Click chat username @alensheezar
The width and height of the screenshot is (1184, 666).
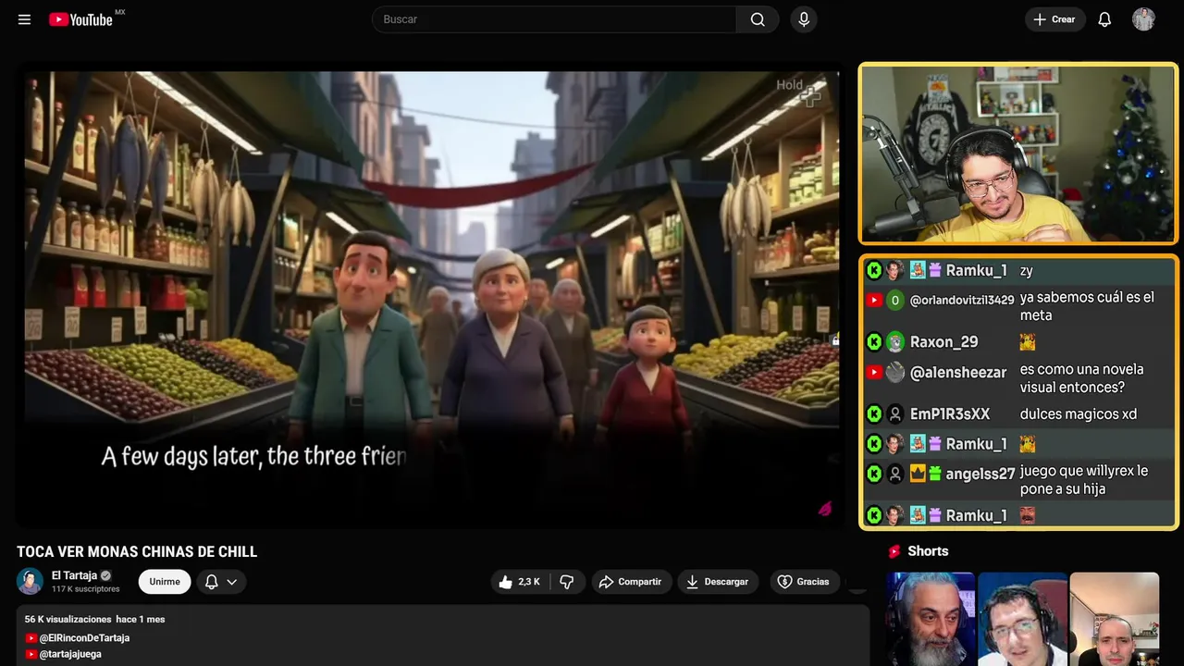(x=958, y=373)
